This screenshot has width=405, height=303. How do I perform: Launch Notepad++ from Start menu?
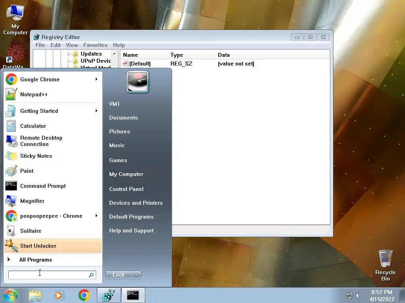(x=53, y=94)
